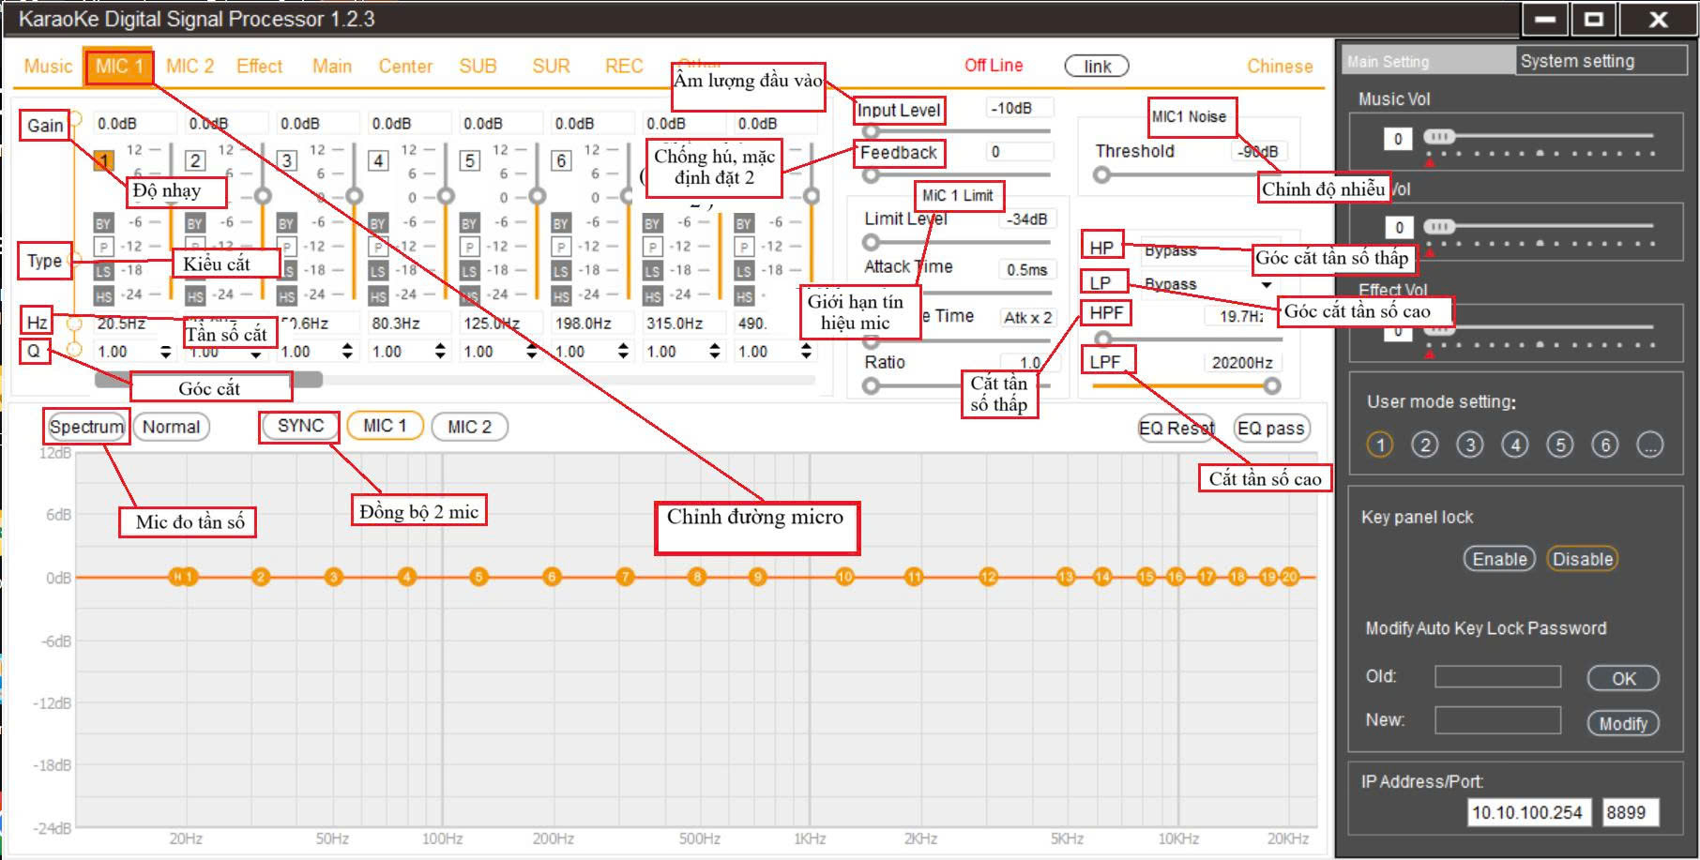Select EQ band 6 number box
Viewport: 1700px width, 860px height.
point(561,160)
